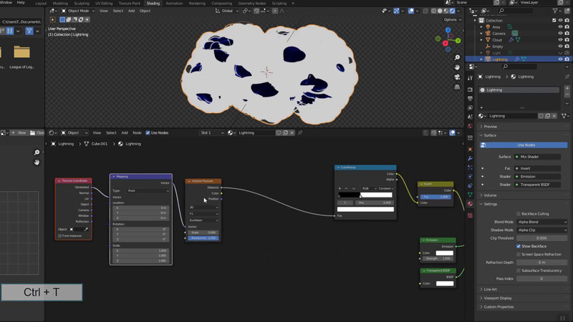Image resolution: width=573 pixels, height=322 pixels.
Task: Expand the Volume panel
Action: coord(491,195)
